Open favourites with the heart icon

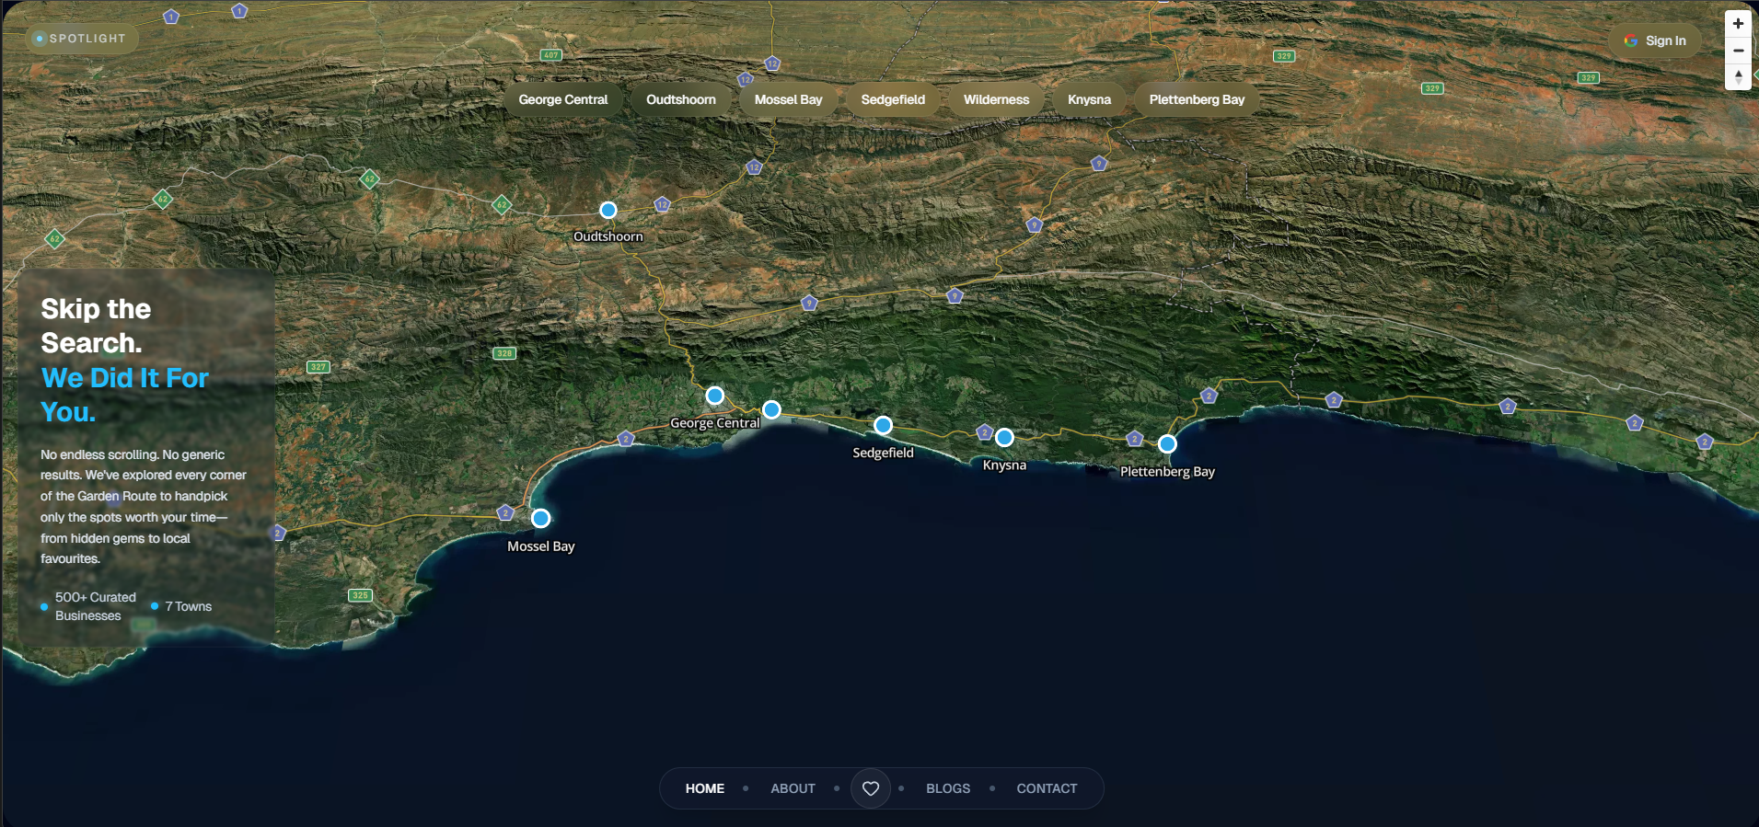click(870, 788)
